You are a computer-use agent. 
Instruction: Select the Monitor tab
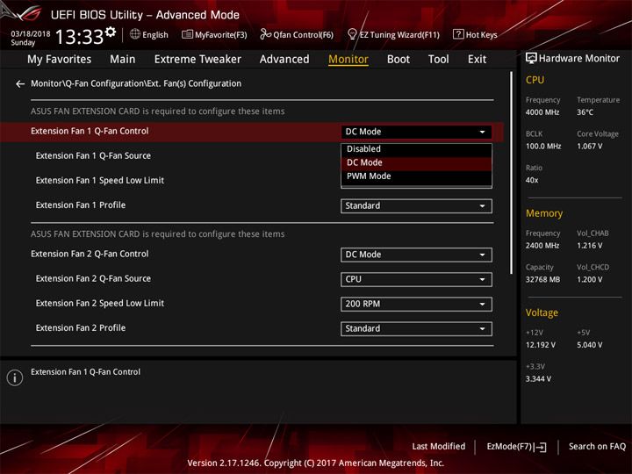[348, 60]
